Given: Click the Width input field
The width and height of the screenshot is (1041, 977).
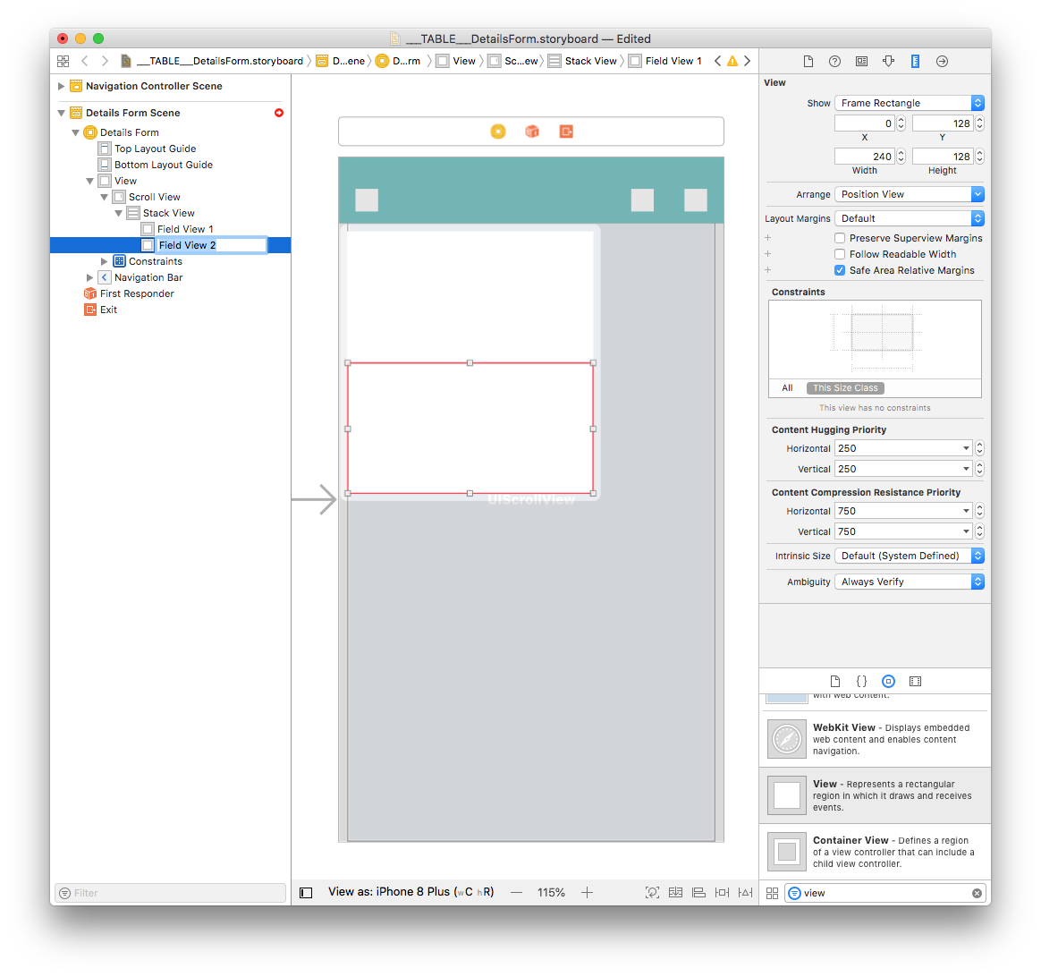Looking at the screenshot, I should click(864, 157).
